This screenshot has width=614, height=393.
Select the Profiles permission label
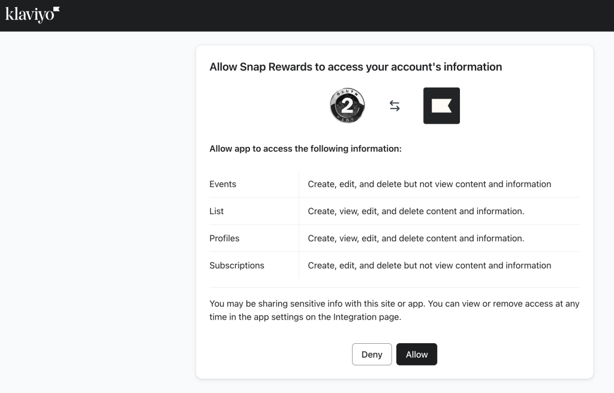pos(224,238)
